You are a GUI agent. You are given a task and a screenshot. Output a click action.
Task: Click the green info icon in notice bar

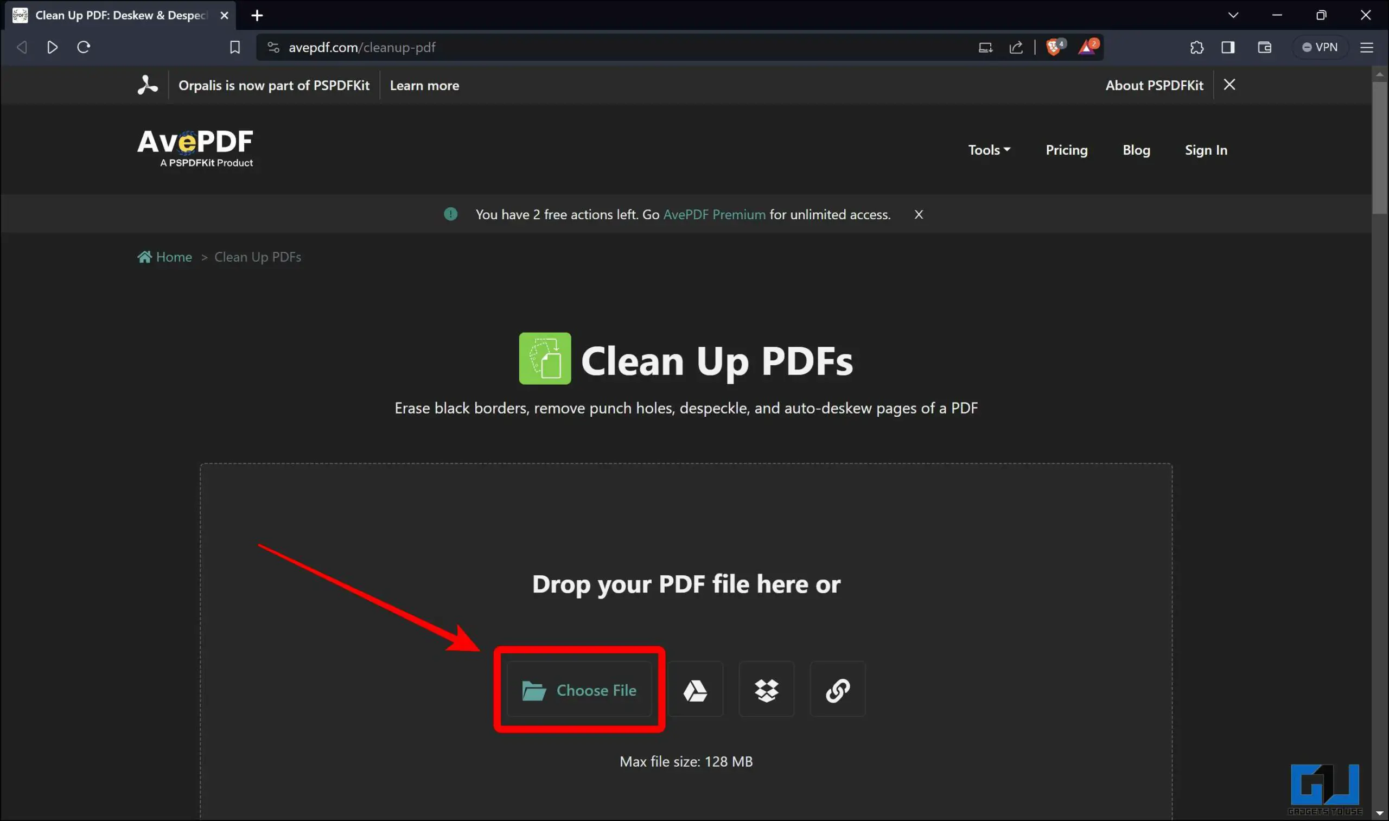click(451, 214)
